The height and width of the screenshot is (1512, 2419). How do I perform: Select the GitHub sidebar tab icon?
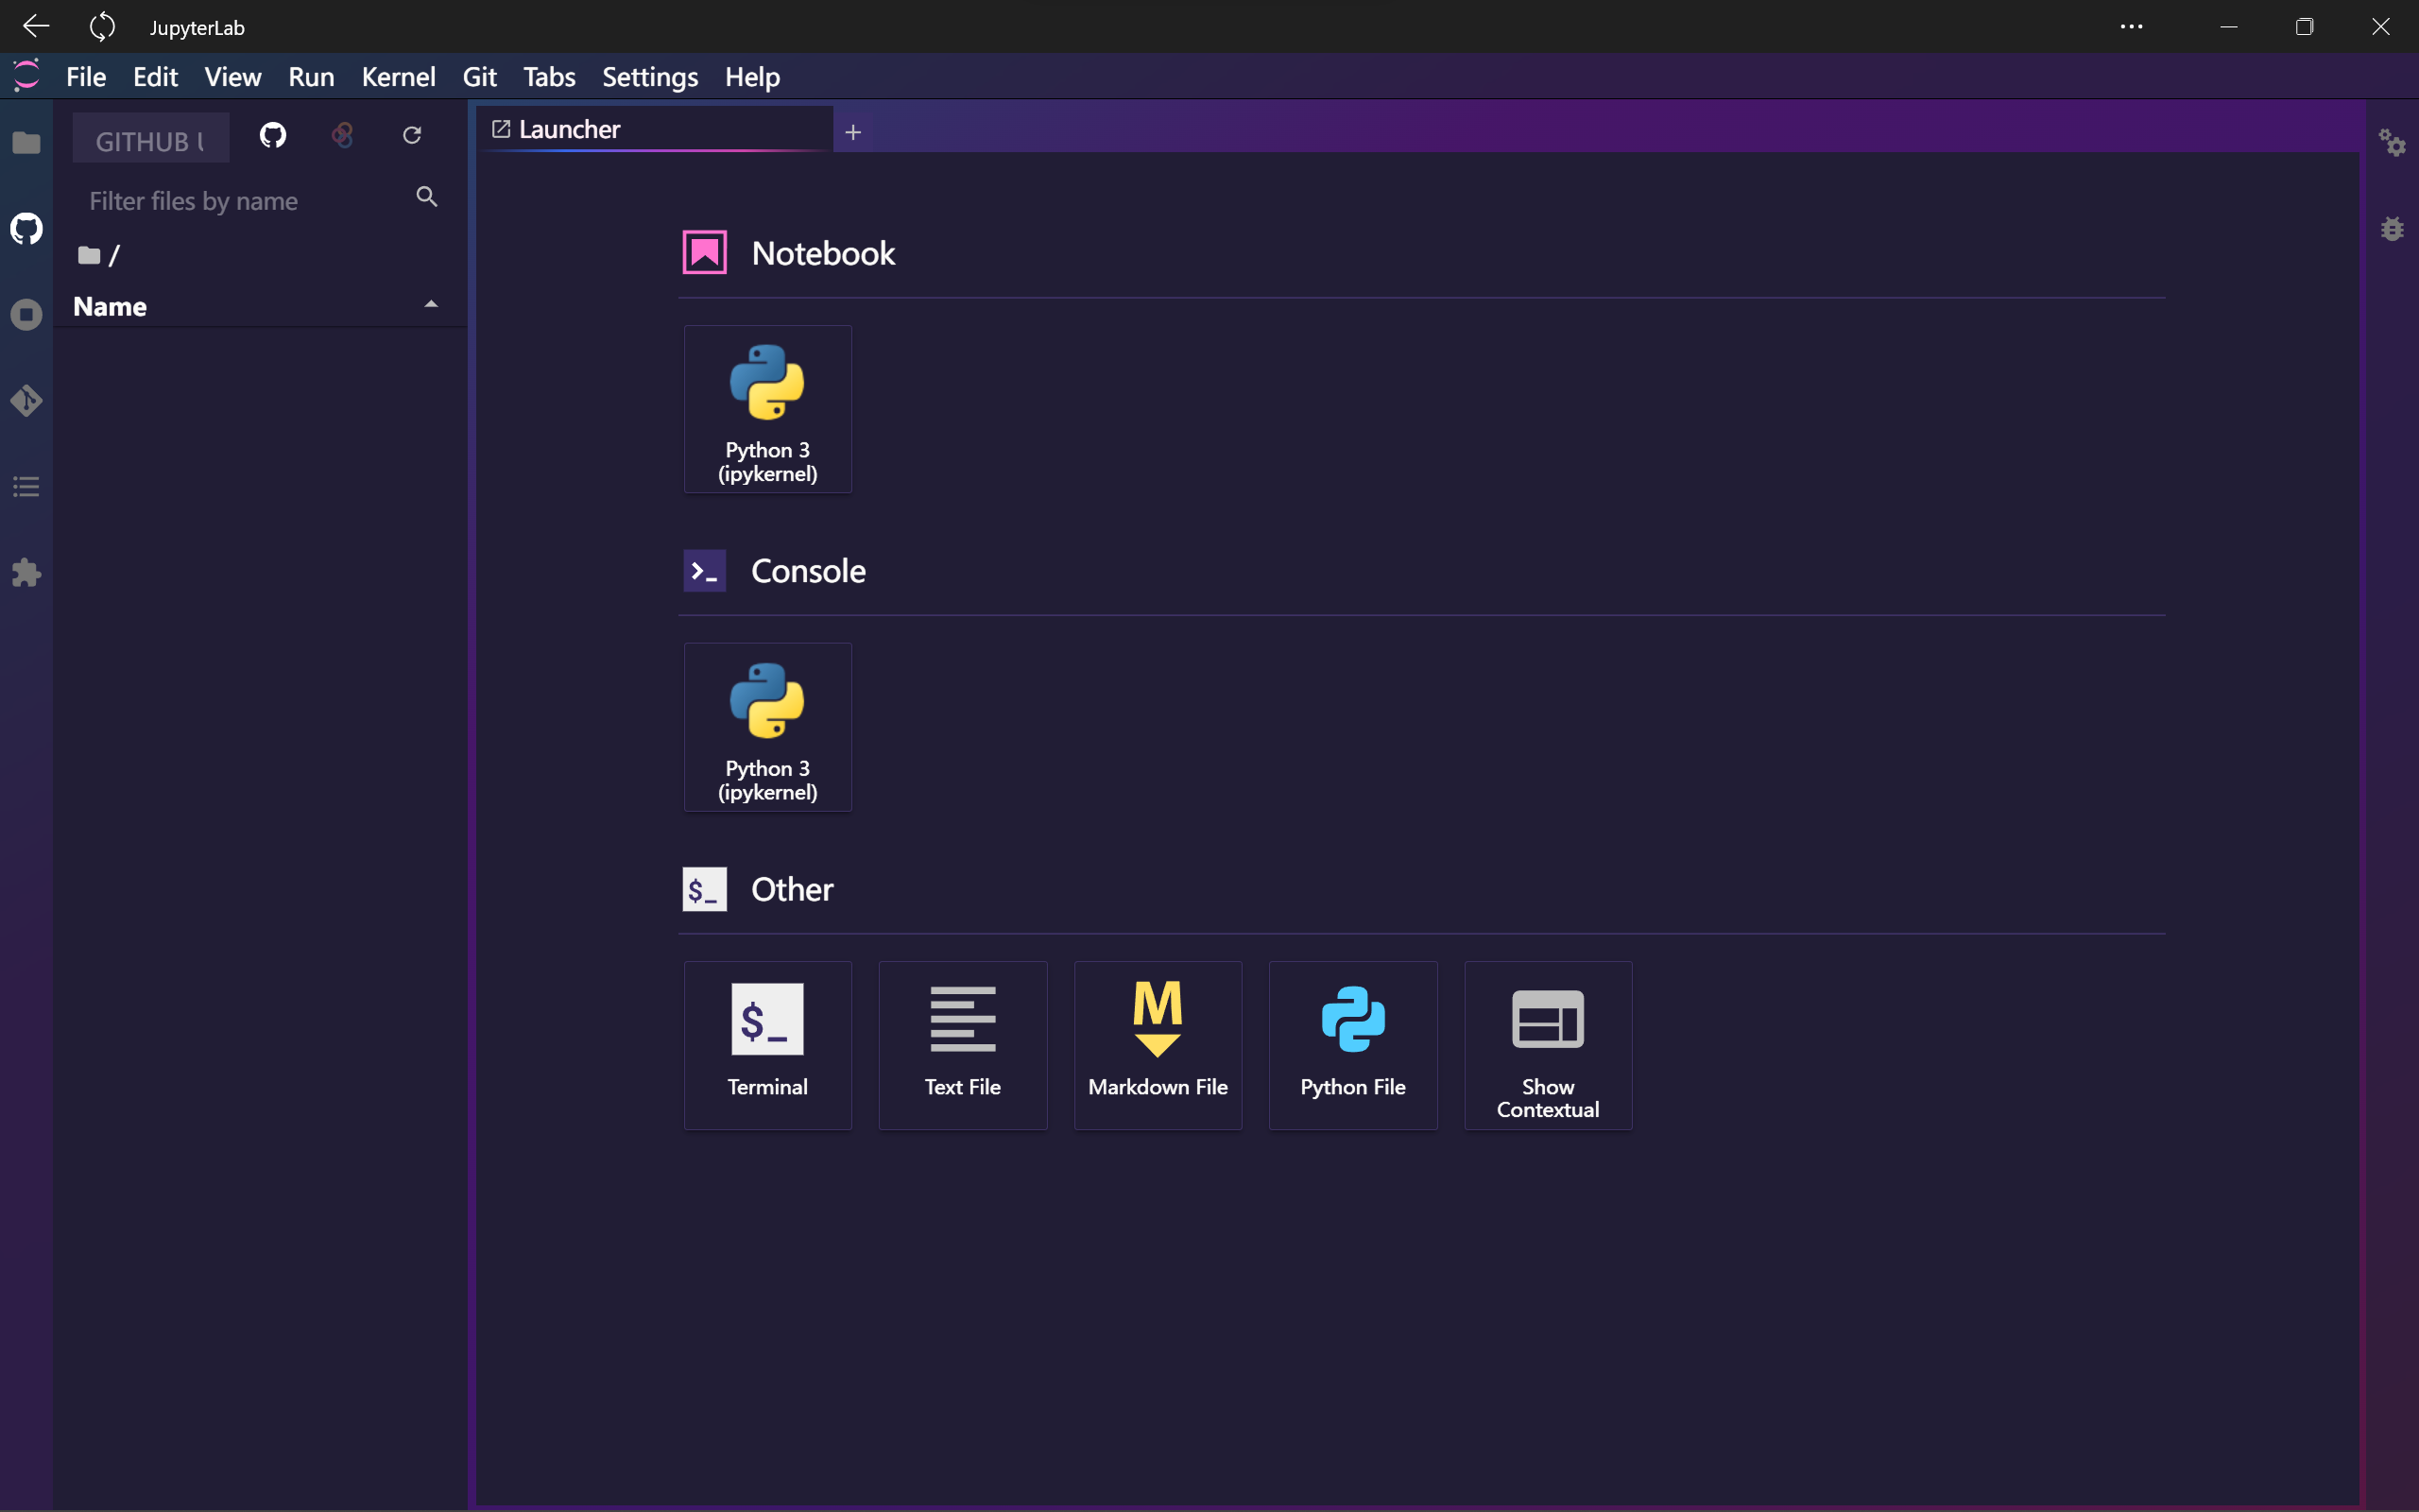click(26, 229)
